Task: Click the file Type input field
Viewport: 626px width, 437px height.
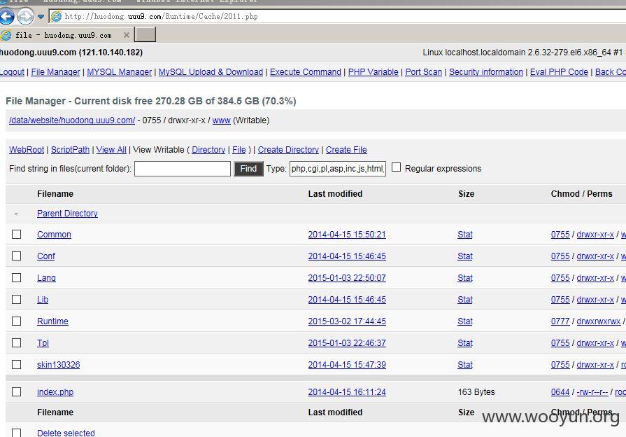Action: pyautogui.click(x=338, y=169)
